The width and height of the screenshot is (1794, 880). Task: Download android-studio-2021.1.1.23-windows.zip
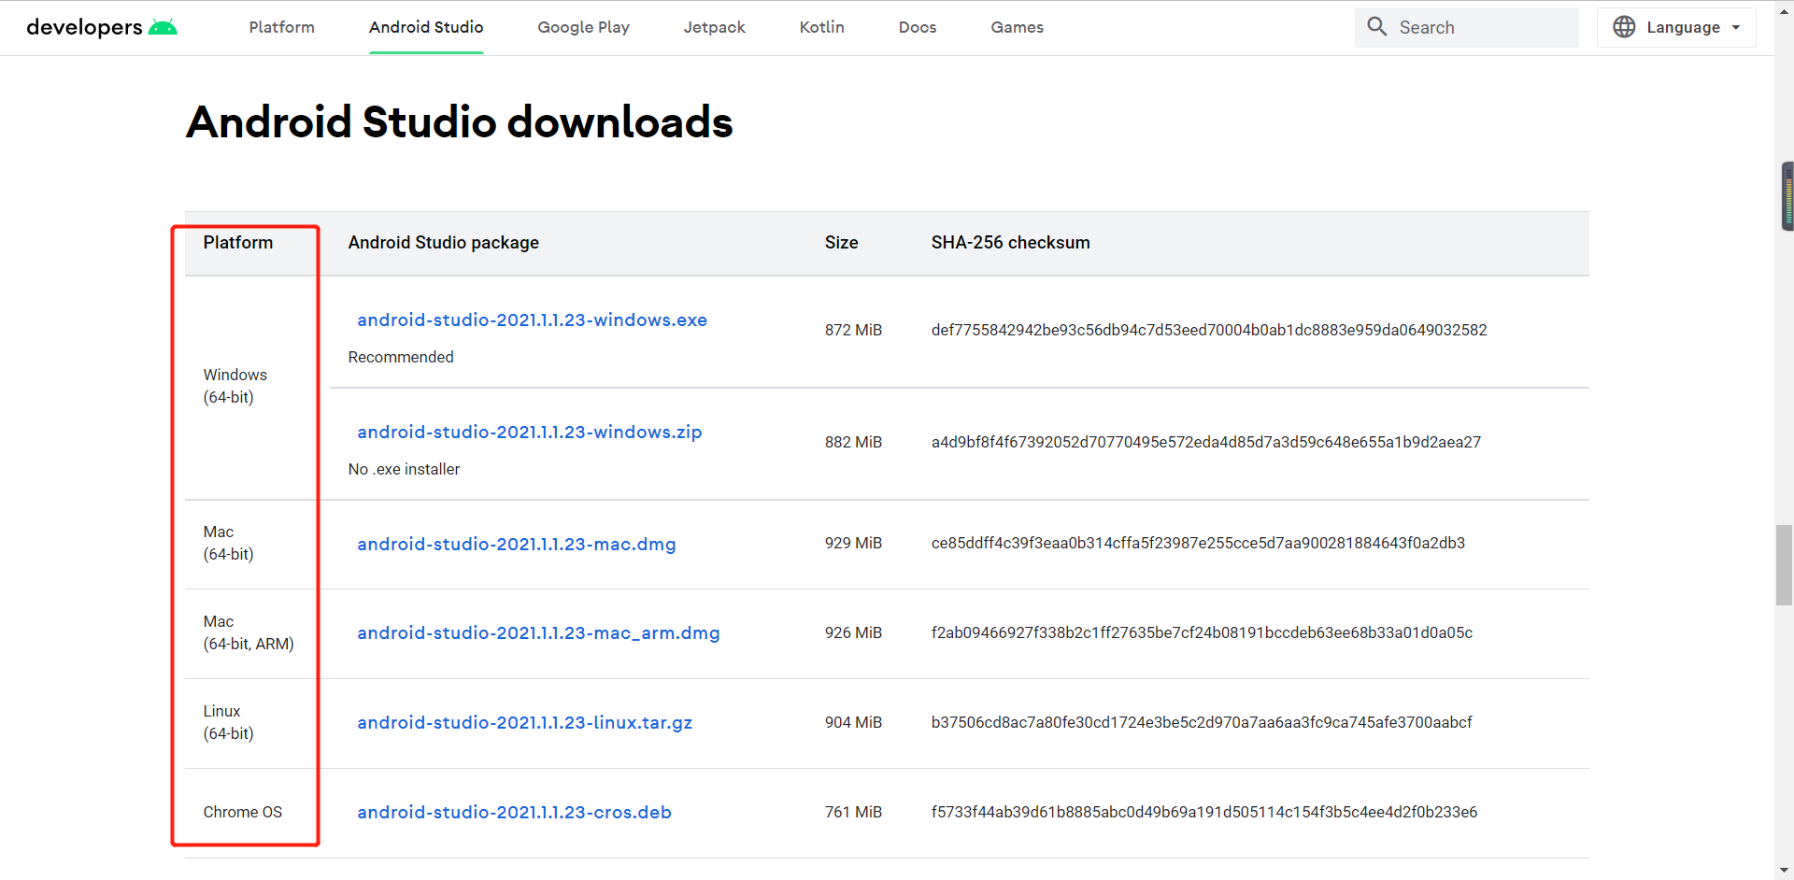pyautogui.click(x=529, y=432)
